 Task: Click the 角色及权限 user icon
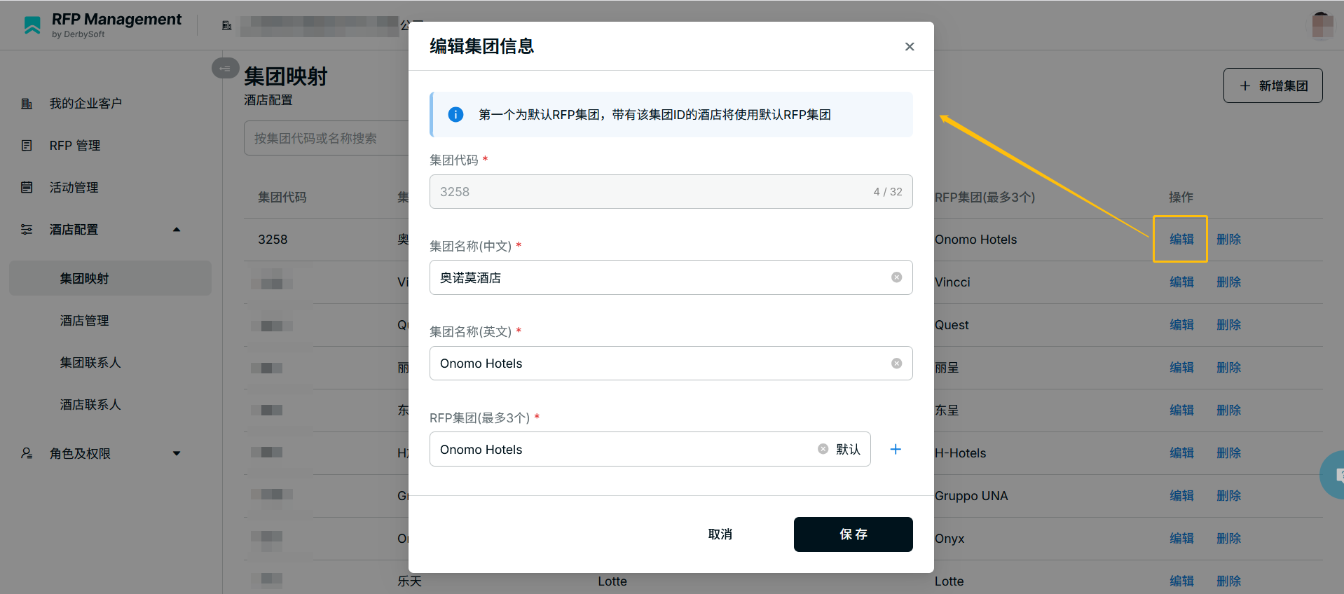pyautogui.click(x=27, y=454)
